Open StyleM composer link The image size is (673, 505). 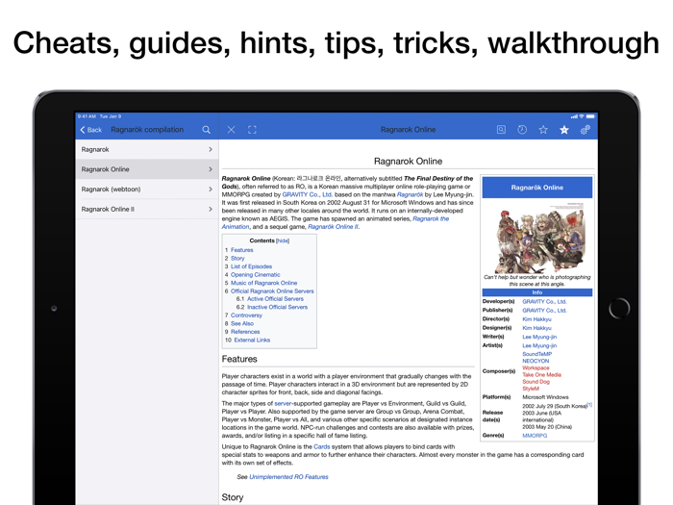[x=531, y=389]
